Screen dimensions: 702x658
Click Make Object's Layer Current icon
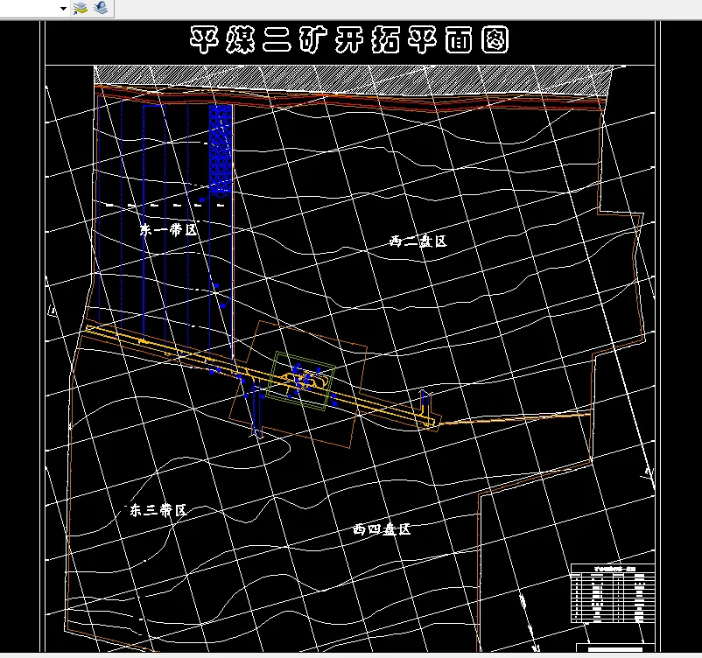(81, 8)
